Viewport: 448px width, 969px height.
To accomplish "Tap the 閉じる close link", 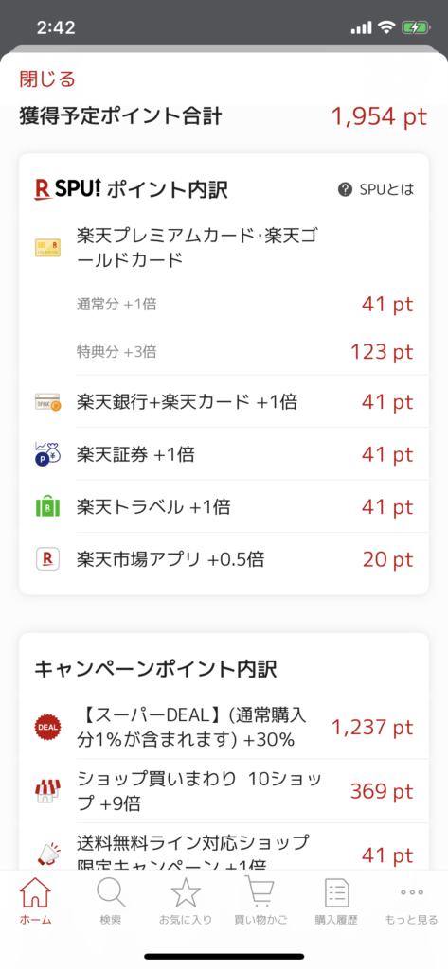I will point(47,79).
